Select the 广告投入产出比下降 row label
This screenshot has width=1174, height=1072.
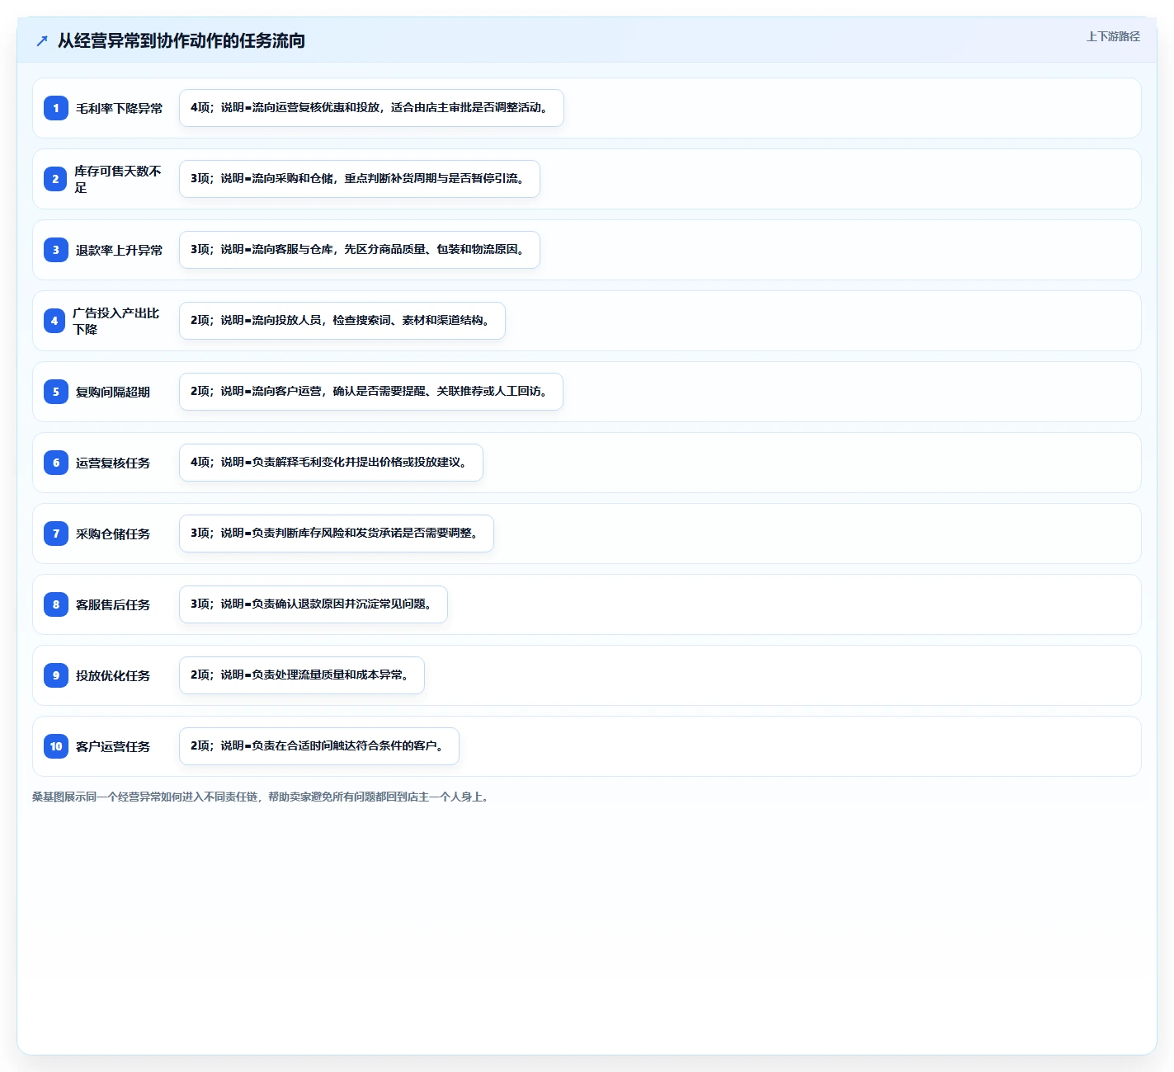(x=116, y=321)
